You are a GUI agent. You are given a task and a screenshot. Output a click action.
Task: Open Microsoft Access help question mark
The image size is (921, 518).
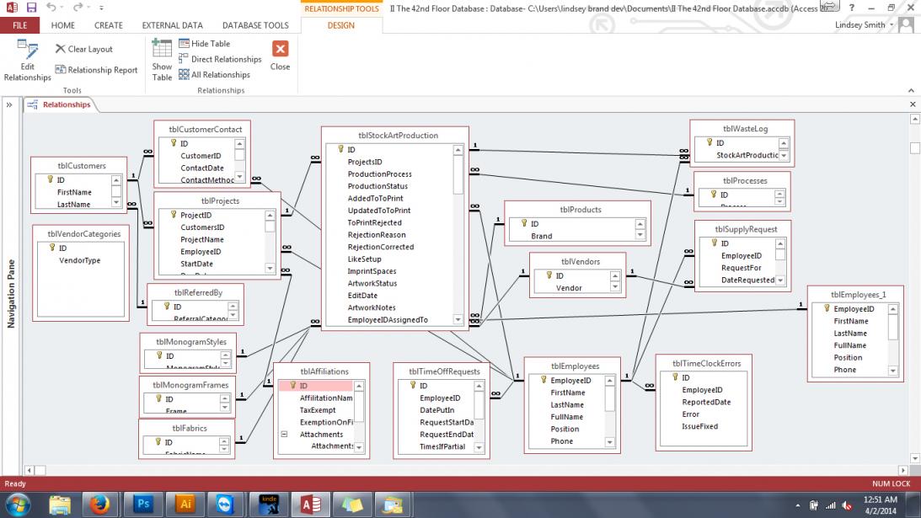pos(851,8)
